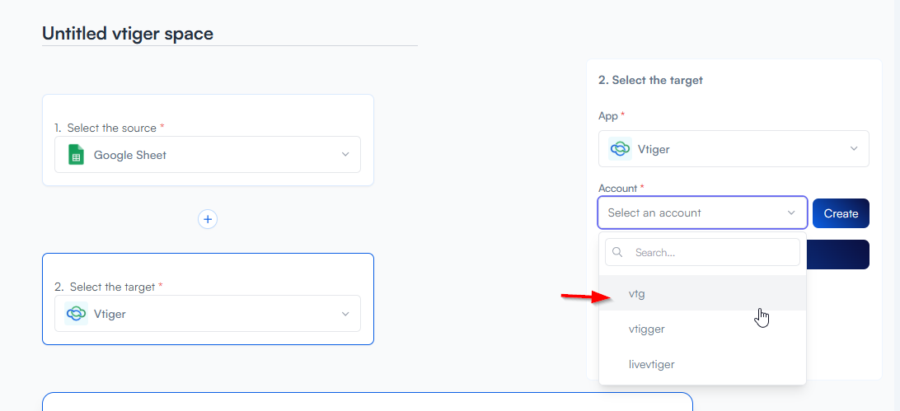Viewport: 900px width, 411px height.
Task: Pick the livevtiger account option
Action: [x=651, y=364]
